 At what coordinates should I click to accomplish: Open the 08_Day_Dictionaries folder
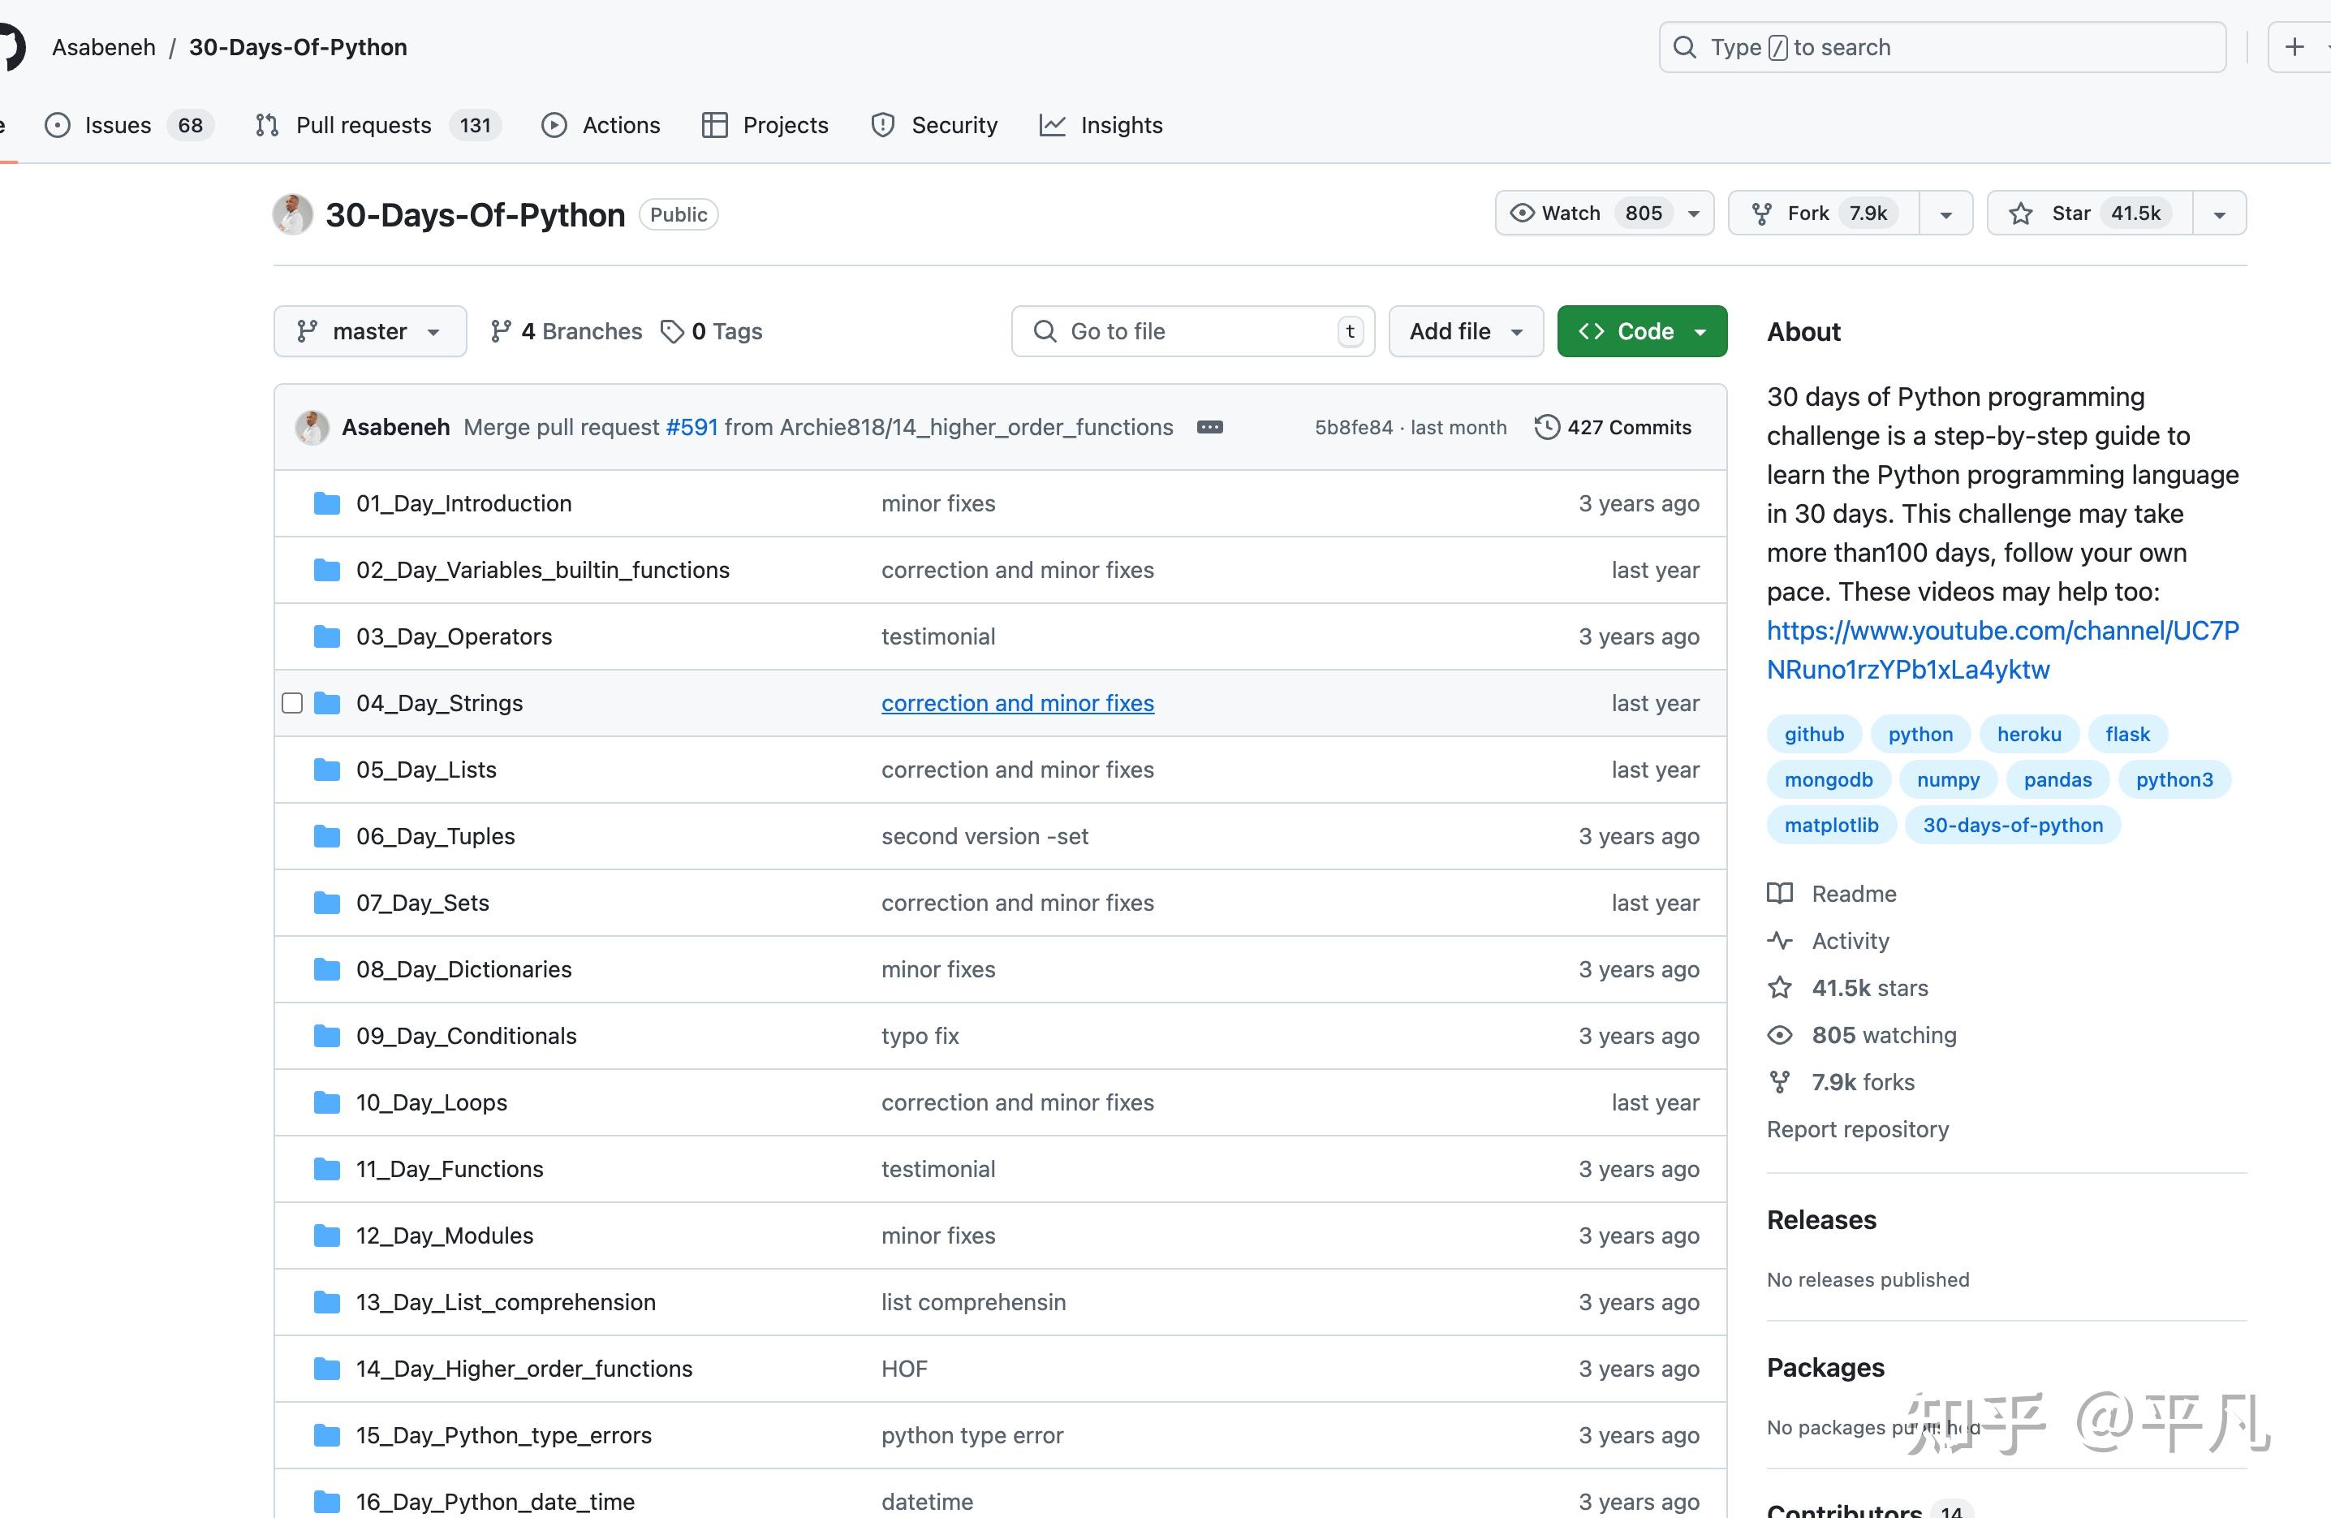pyautogui.click(x=464, y=969)
